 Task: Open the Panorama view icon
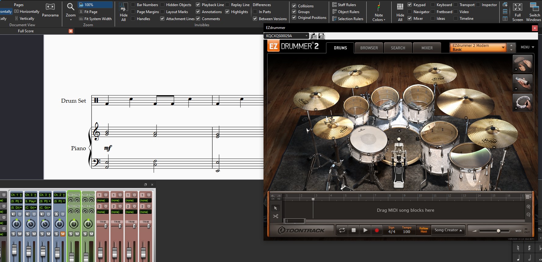[50, 7]
